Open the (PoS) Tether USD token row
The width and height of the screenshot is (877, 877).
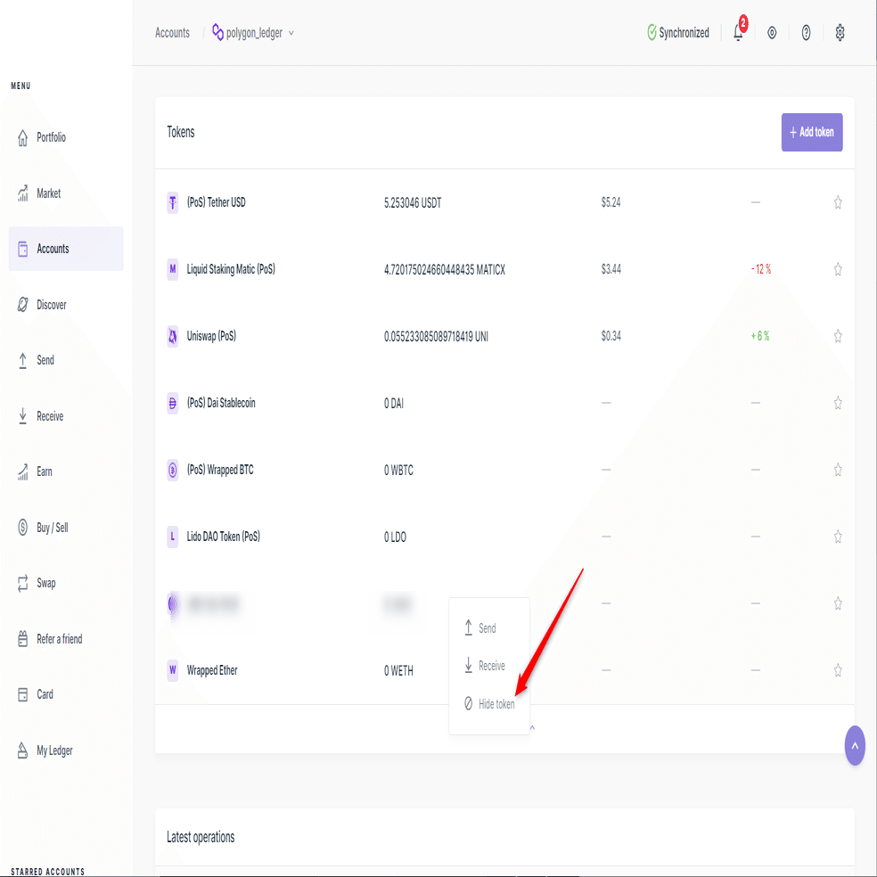coord(504,202)
